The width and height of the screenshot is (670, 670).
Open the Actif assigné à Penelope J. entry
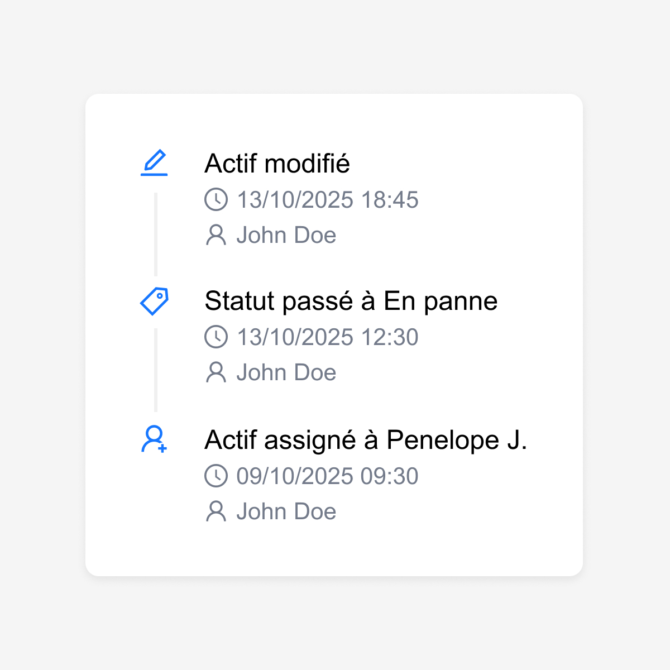coord(367,439)
